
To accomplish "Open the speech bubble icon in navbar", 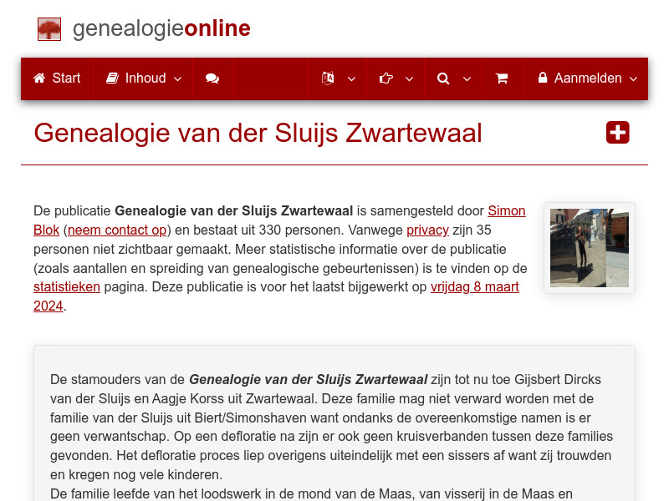I will tap(212, 78).
